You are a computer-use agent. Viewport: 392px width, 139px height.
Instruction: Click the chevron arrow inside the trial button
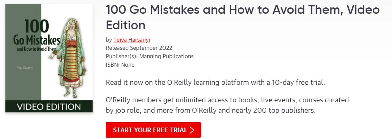192,130
